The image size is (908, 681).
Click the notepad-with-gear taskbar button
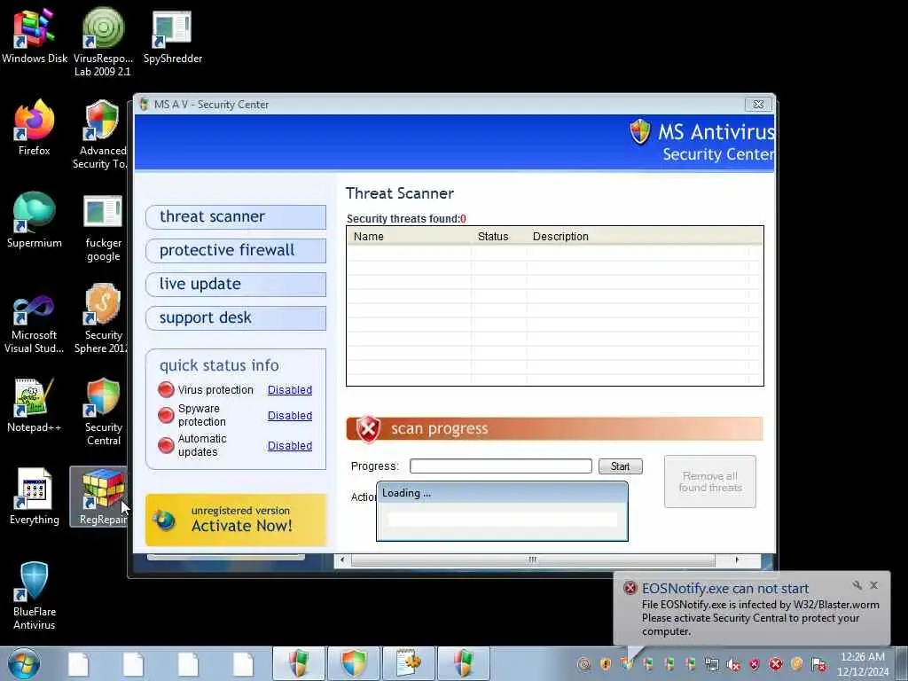409,663
